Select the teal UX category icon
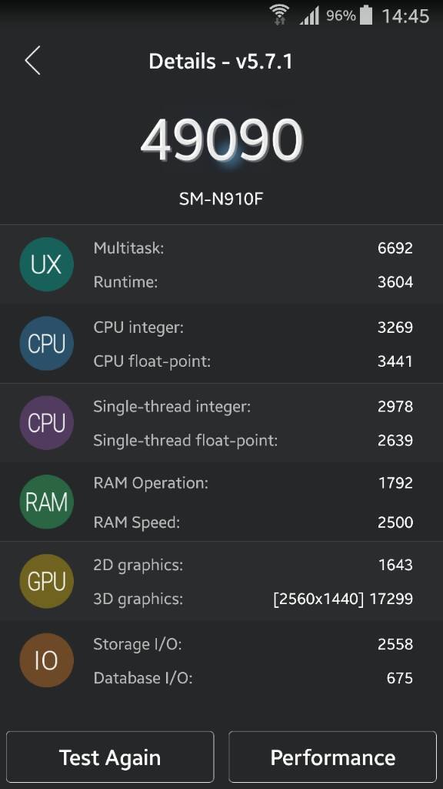 click(x=47, y=265)
